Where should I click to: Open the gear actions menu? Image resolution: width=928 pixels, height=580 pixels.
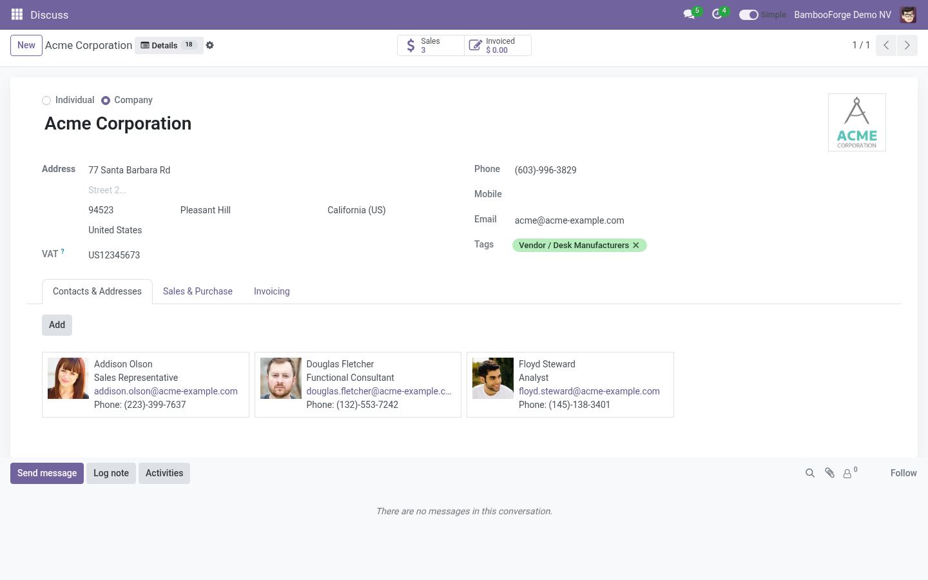click(209, 45)
